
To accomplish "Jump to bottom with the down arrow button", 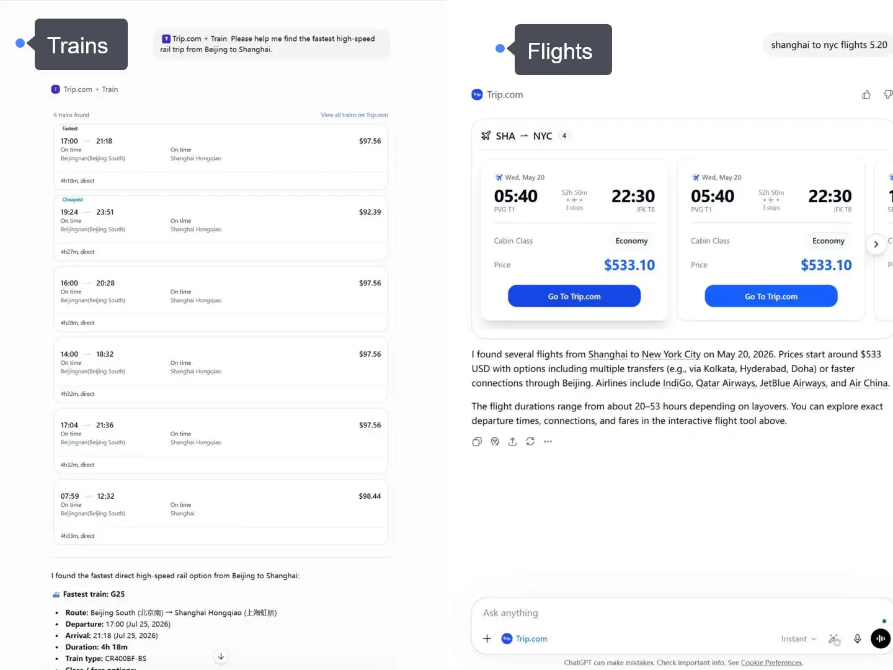I will (x=221, y=656).
